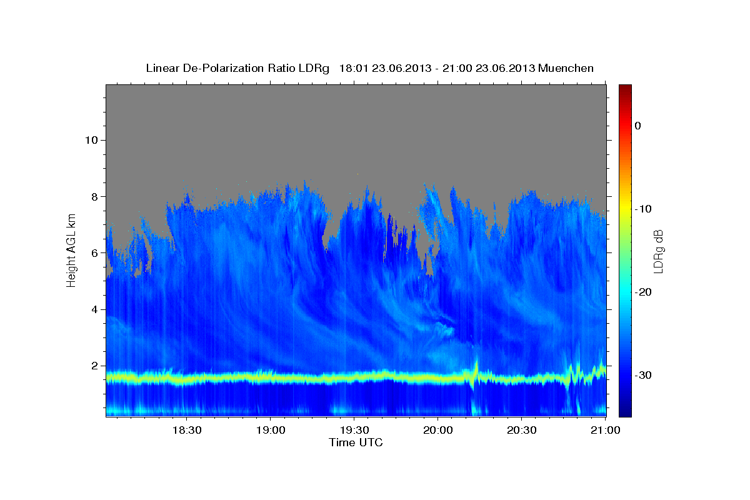Click the 'LDRg dB' colorbar label
Image resolution: width=750 pixels, height=500 pixels.
click(x=657, y=251)
